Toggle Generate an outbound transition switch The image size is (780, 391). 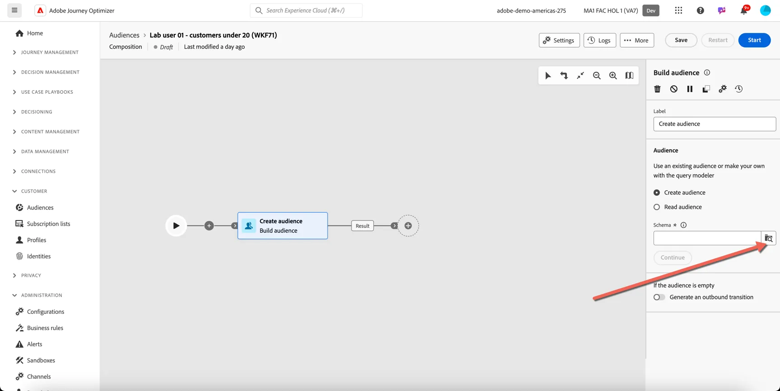click(659, 297)
